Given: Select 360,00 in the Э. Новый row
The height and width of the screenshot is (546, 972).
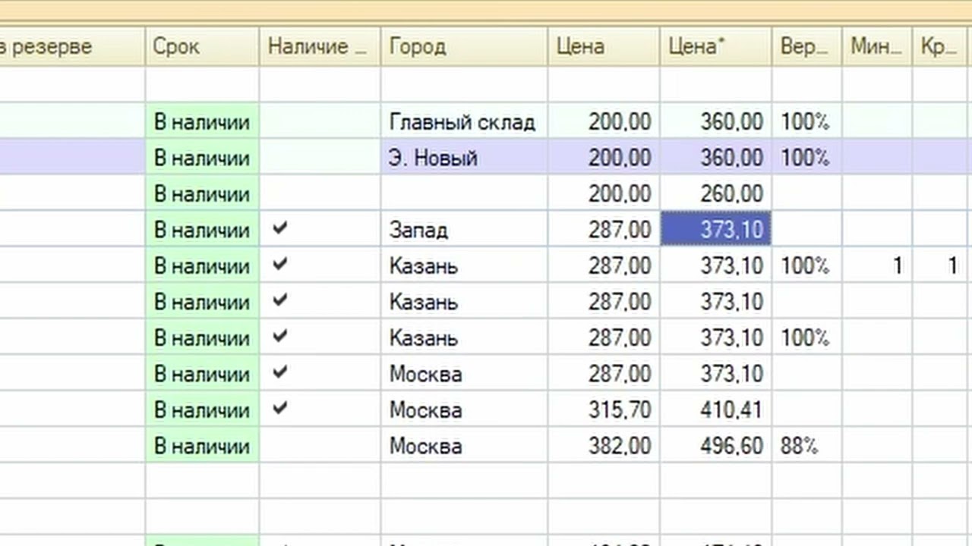Looking at the screenshot, I should 716,158.
